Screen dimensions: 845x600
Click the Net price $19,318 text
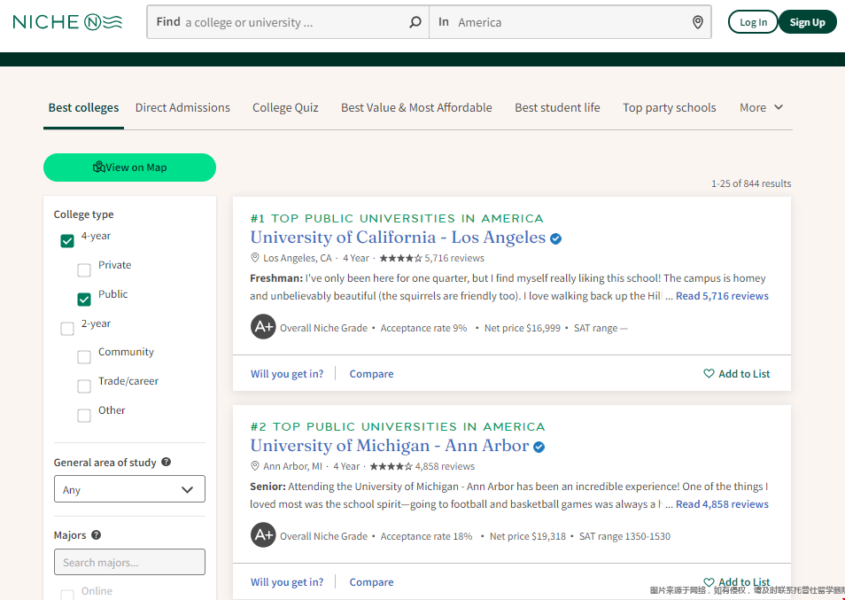tap(528, 536)
